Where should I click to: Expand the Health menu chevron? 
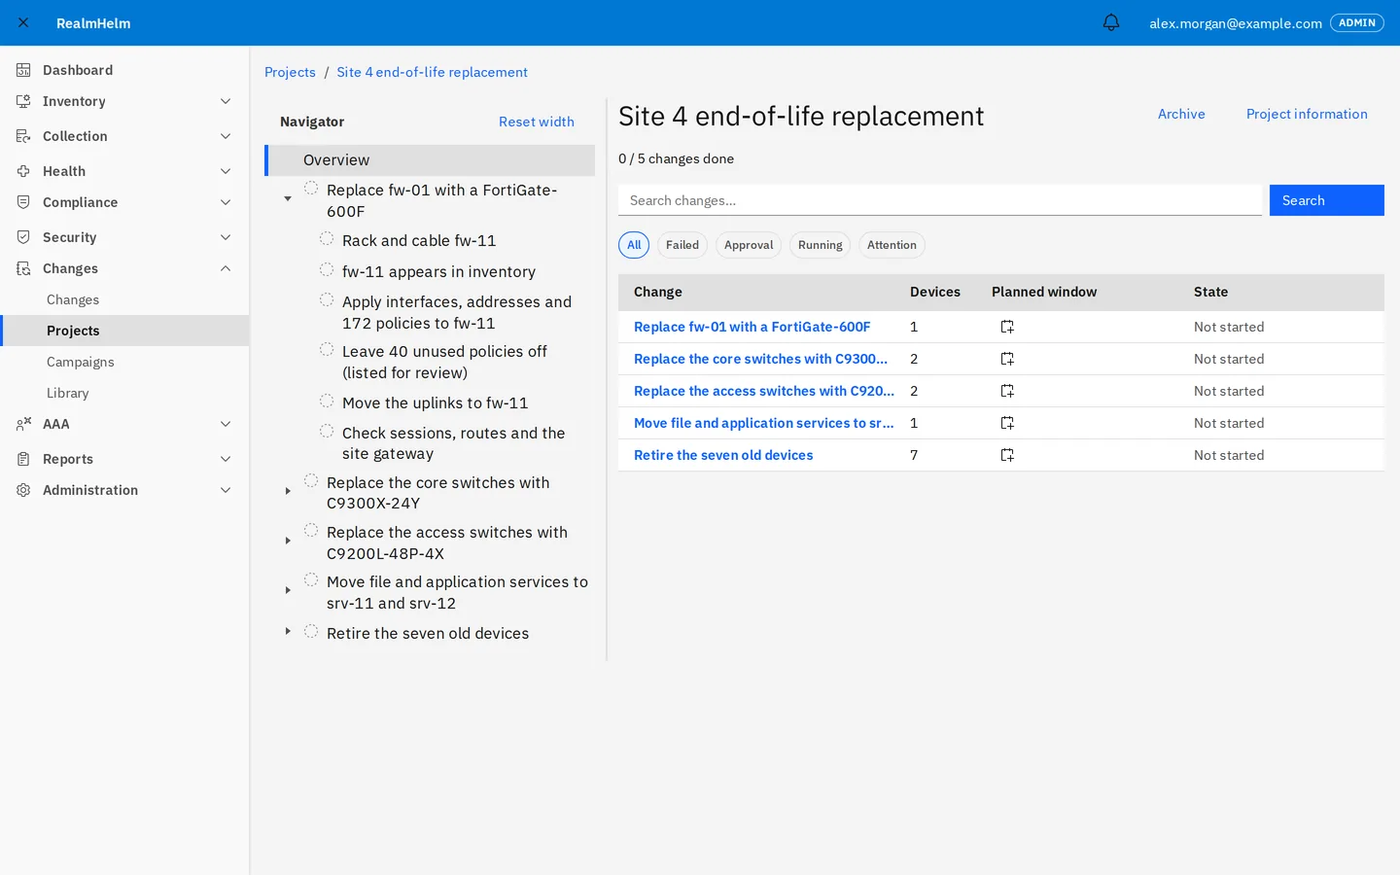[226, 171]
